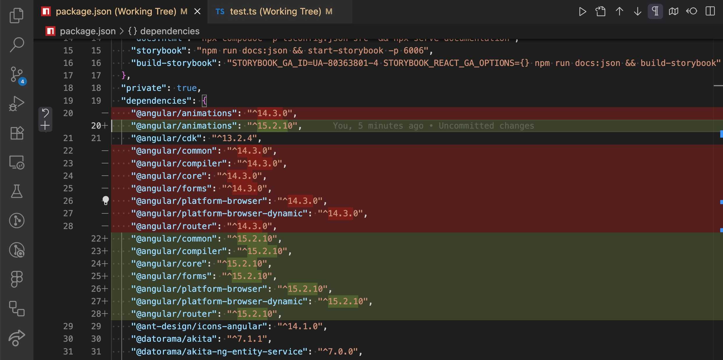Image resolution: width=723 pixels, height=360 pixels.
Task: Click the added "@angular/forms" line
Action: [417, 276]
